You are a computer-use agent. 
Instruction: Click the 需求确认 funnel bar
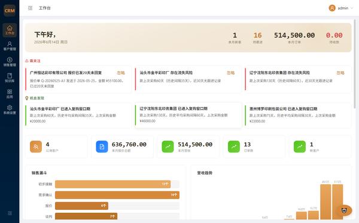[117, 195]
